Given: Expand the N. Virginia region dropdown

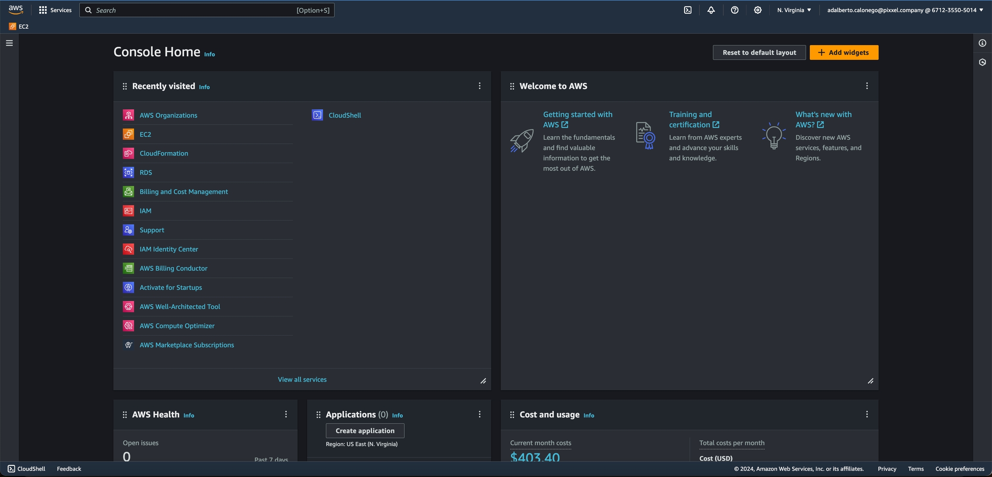Looking at the screenshot, I should click(794, 10).
